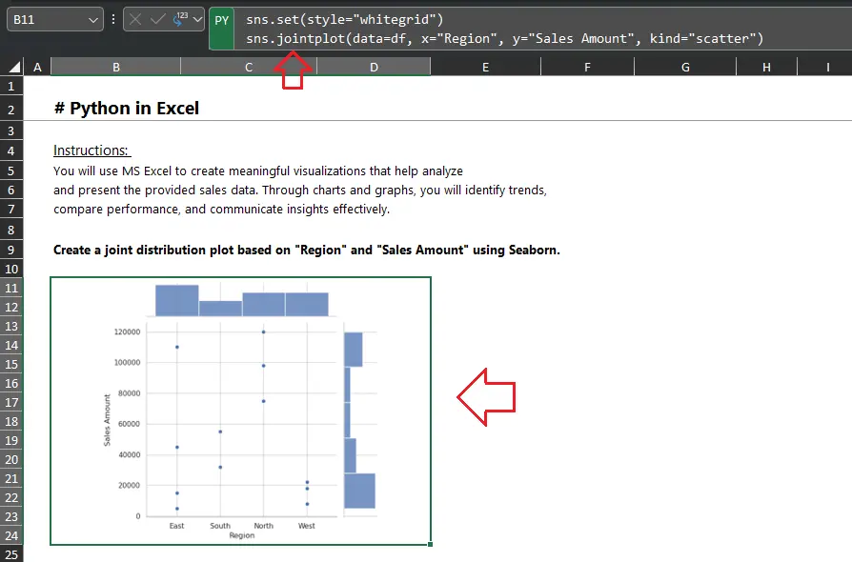Open the Name Box dropdown arrow
852x562 pixels.
tap(92, 19)
